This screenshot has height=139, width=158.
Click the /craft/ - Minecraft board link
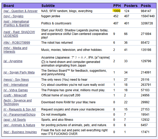point(15,95)
